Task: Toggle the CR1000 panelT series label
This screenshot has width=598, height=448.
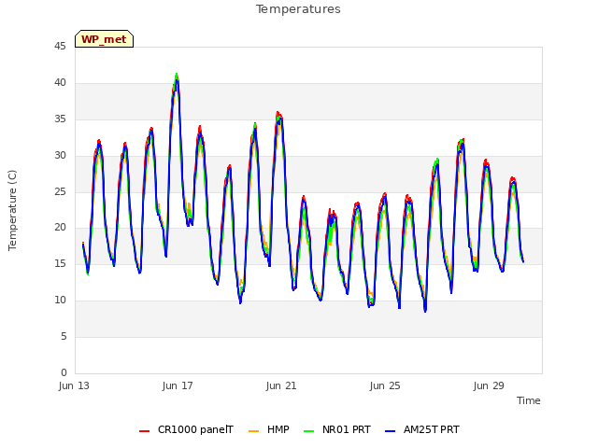Action: point(195,429)
